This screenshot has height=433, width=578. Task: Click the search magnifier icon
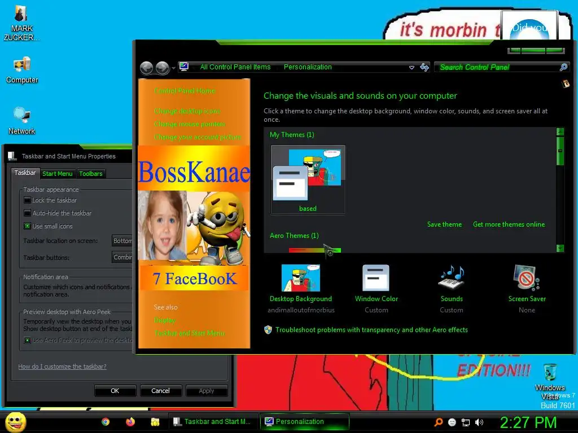pyautogui.click(x=563, y=67)
